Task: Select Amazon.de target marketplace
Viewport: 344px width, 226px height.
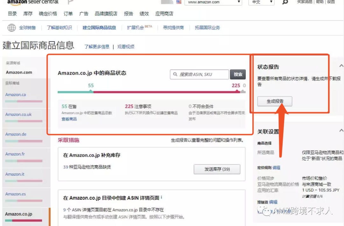Action: pyautogui.click(x=16, y=134)
